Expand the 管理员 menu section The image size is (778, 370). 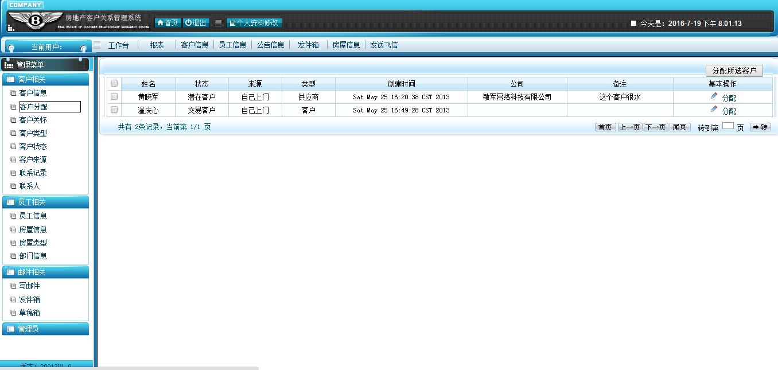tap(46, 329)
